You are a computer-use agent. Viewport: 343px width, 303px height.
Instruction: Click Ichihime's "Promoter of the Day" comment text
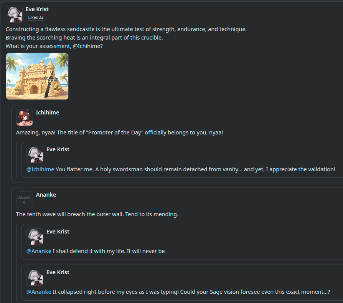click(119, 132)
